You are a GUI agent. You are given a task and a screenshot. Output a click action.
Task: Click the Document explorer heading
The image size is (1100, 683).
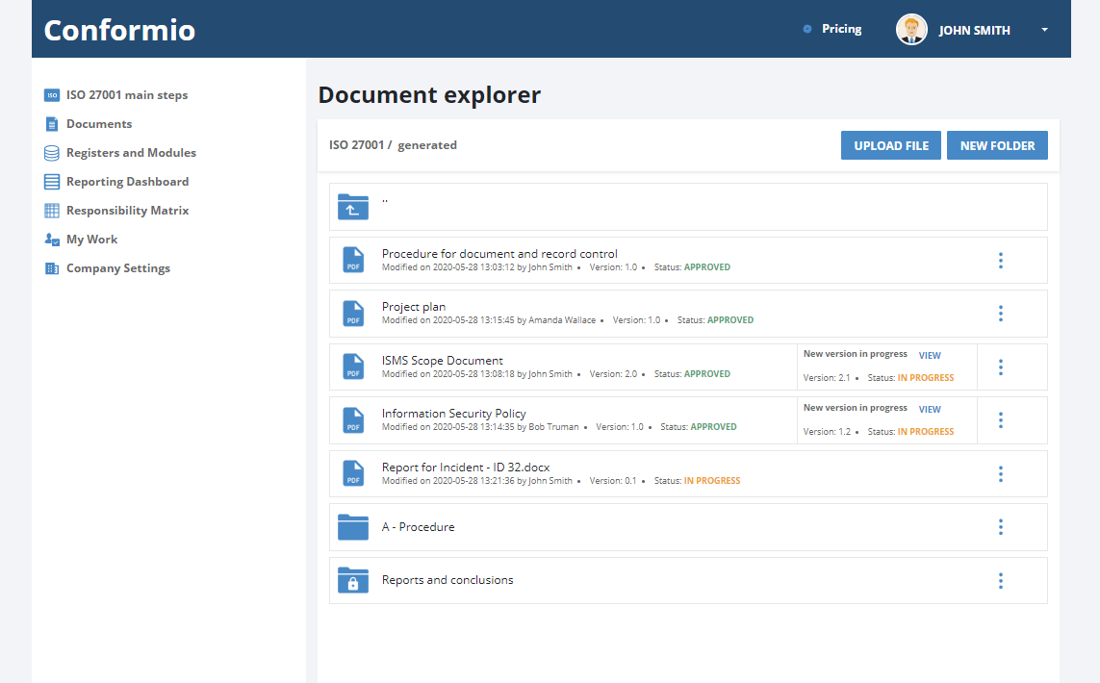pyautogui.click(x=429, y=94)
